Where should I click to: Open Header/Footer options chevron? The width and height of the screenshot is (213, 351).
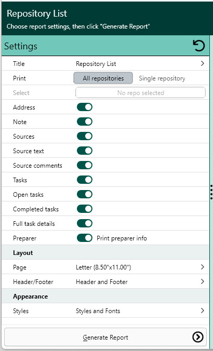point(203,281)
